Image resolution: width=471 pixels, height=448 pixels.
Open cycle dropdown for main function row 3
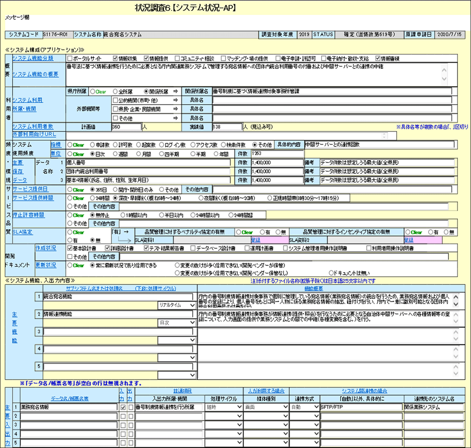click(x=177, y=340)
